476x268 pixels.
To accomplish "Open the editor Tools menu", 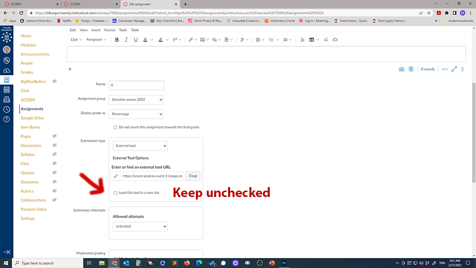I will coord(123,30).
